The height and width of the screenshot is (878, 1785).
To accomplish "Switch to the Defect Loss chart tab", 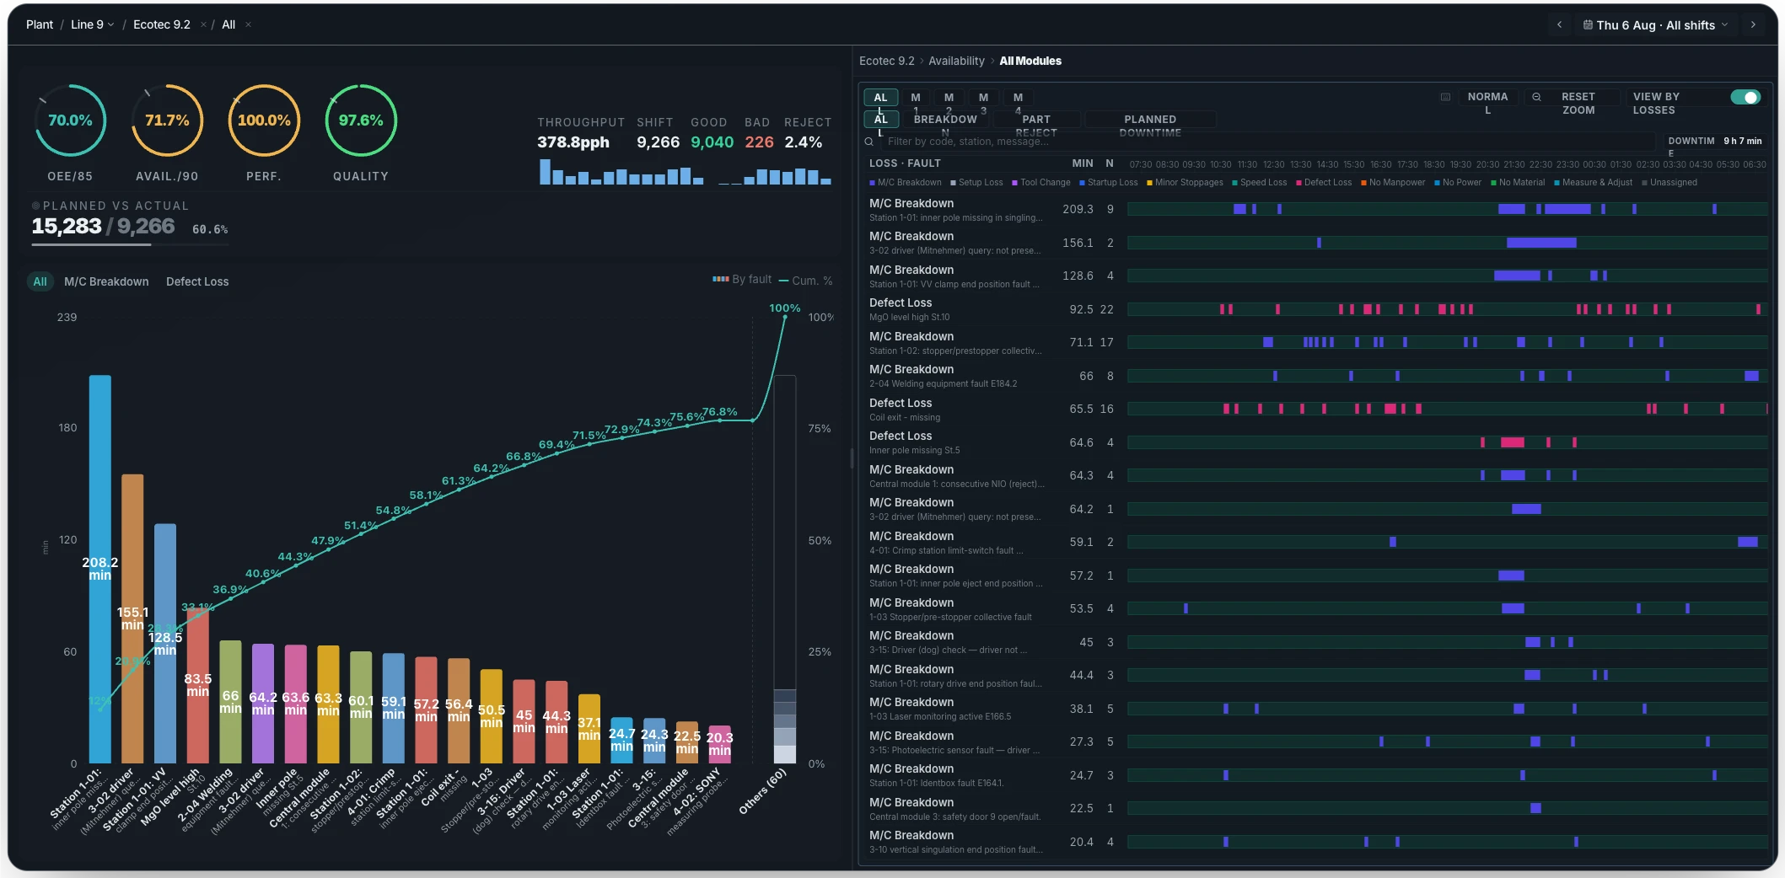I will [x=197, y=281].
